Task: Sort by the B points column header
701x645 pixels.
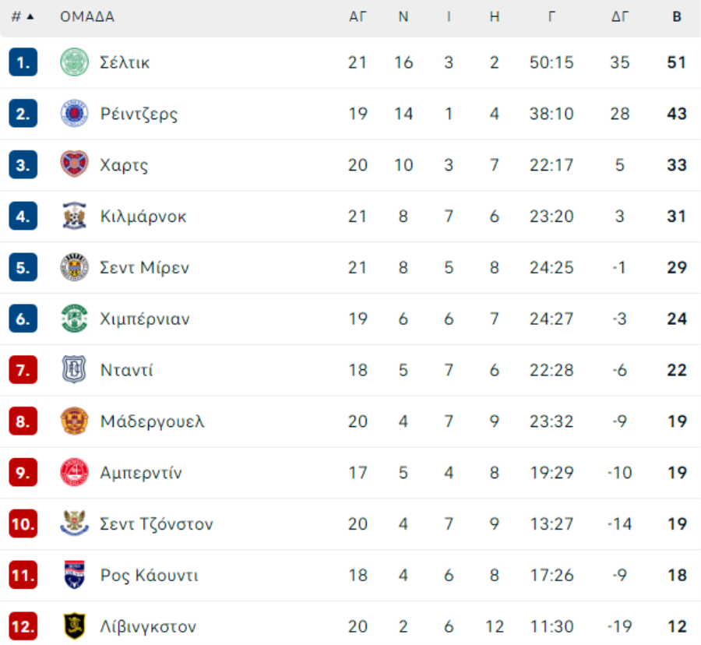Action: pos(677,17)
